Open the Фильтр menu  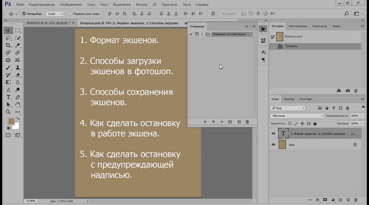tap(141, 5)
